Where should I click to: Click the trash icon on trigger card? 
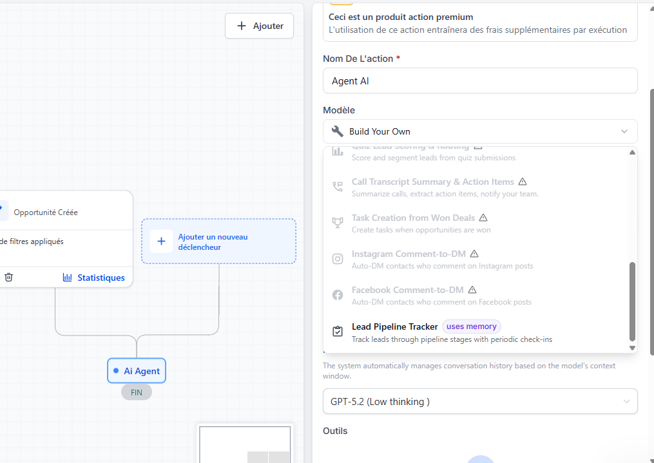tap(9, 277)
